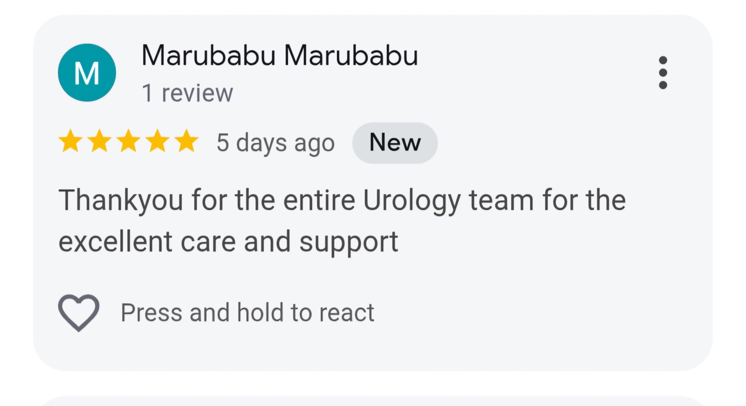Image resolution: width=746 pixels, height=406 pixels.
Task: Open Marubabu Marubabu's reviewer profile name
Action: coord(280,55)
